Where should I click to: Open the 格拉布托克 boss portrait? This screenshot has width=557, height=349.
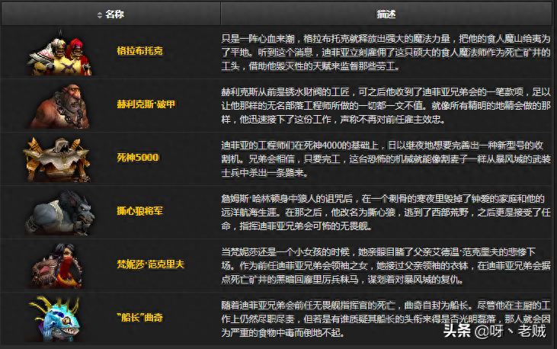point(59,53)
